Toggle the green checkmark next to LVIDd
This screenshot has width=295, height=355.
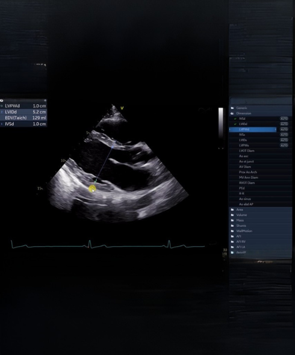tap(235, 124)
